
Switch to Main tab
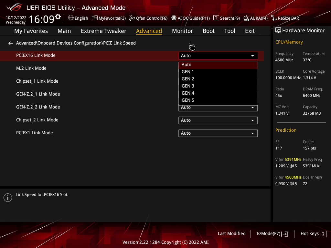click(x=64, y=31)
